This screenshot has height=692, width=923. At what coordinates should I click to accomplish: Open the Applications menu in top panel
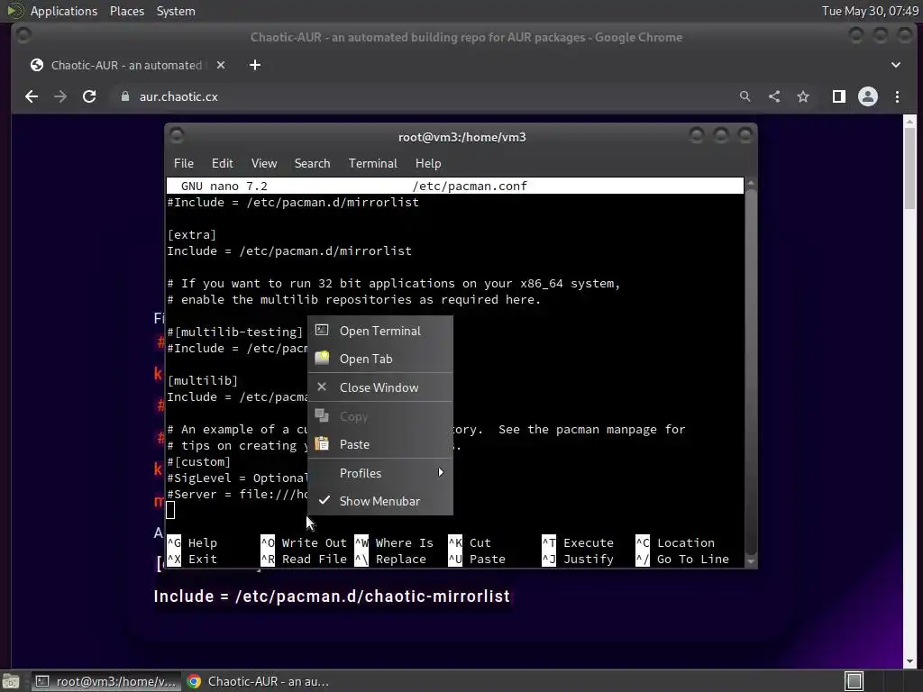(64, 11)
